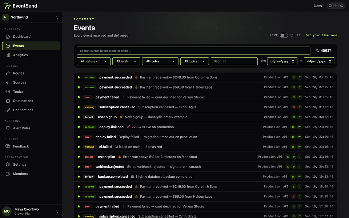Click the warning badge on ci.failed row
This screenshot has width=349, height=218.
pos(89,147)
